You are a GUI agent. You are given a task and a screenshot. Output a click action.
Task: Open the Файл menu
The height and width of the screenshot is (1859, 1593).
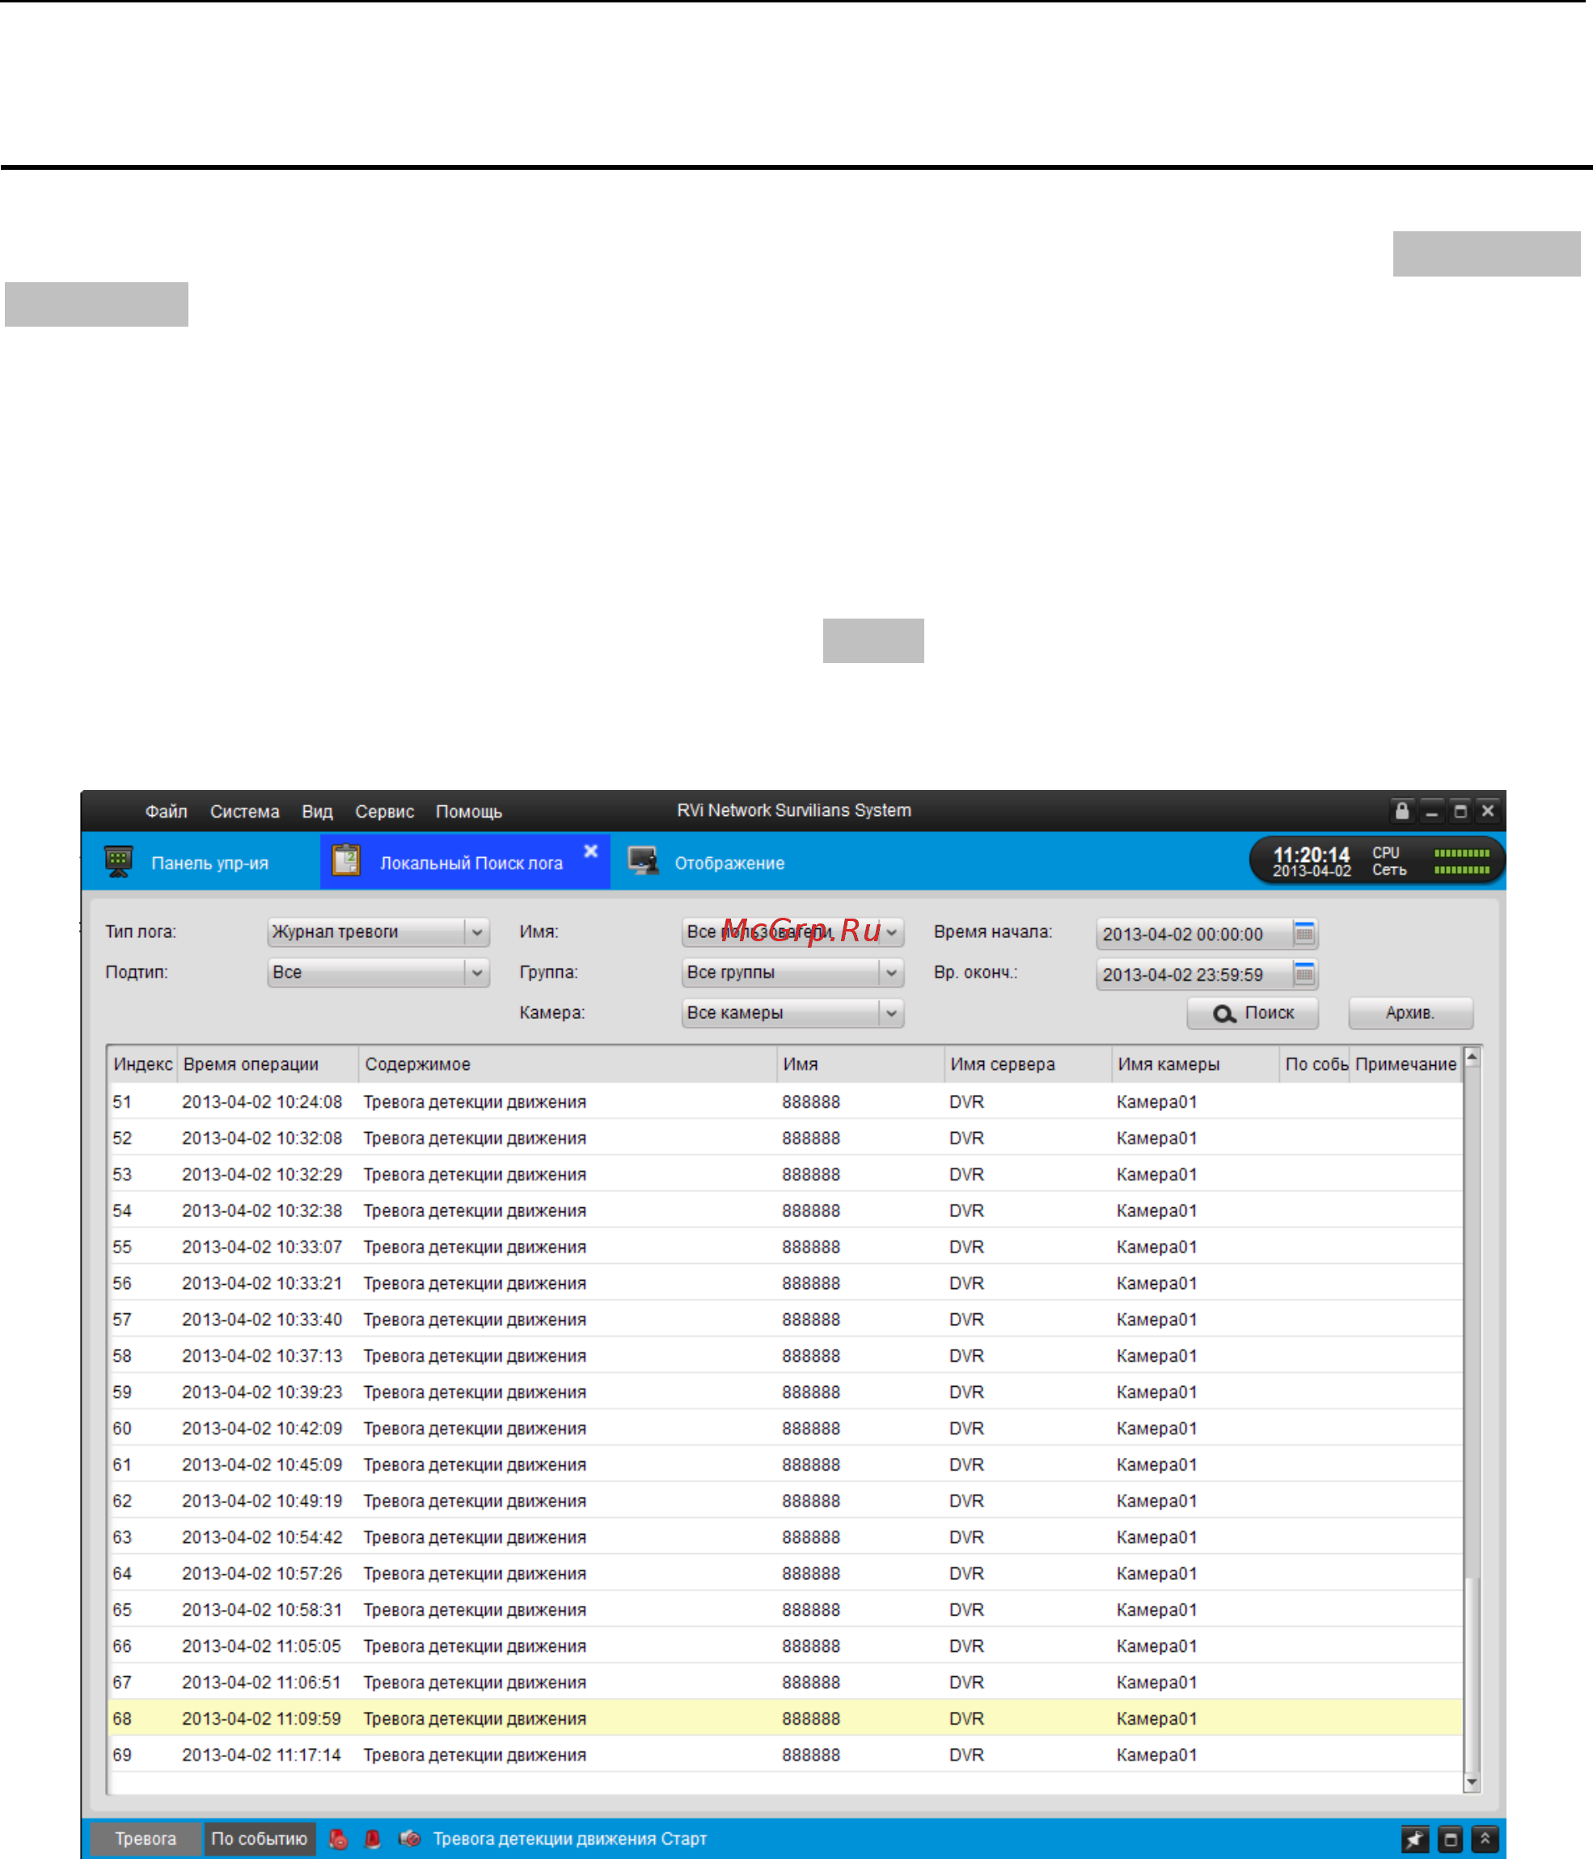pos(166,811)
